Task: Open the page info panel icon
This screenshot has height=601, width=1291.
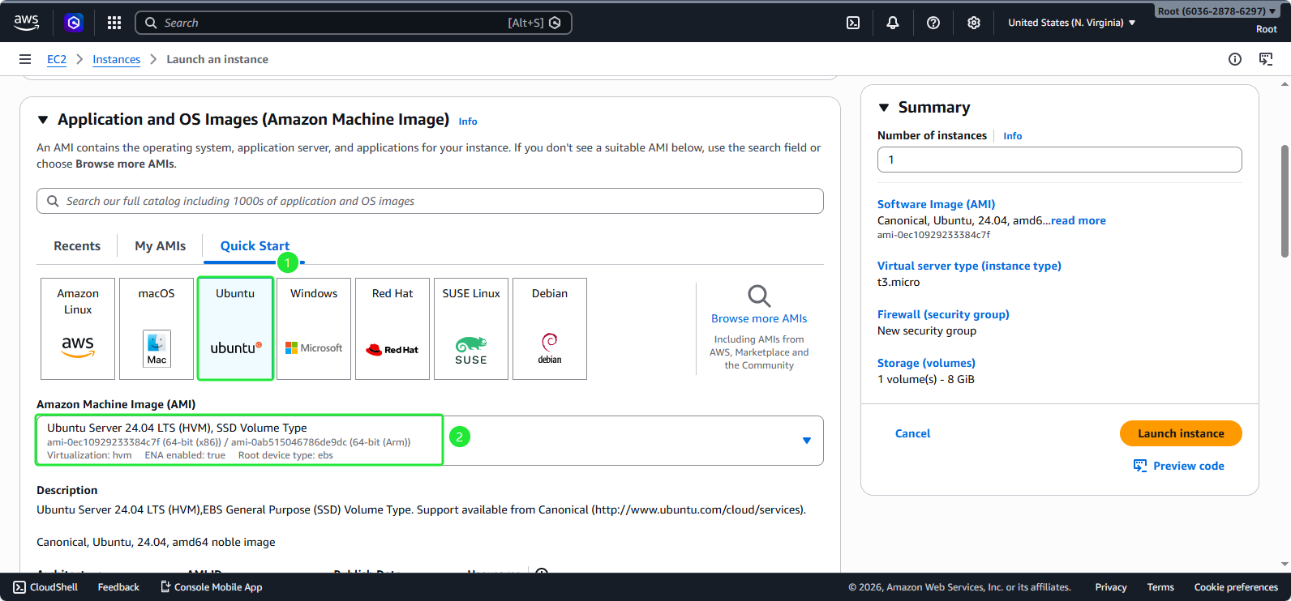Action: click(1235, 59)
